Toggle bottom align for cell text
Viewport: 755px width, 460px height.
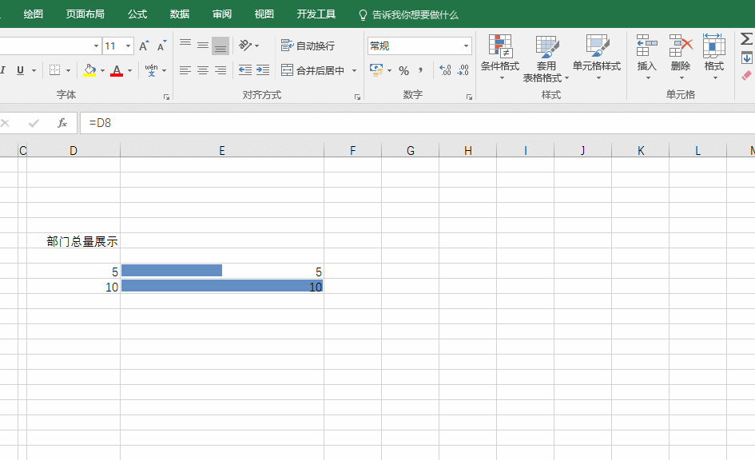coord(221,46)
